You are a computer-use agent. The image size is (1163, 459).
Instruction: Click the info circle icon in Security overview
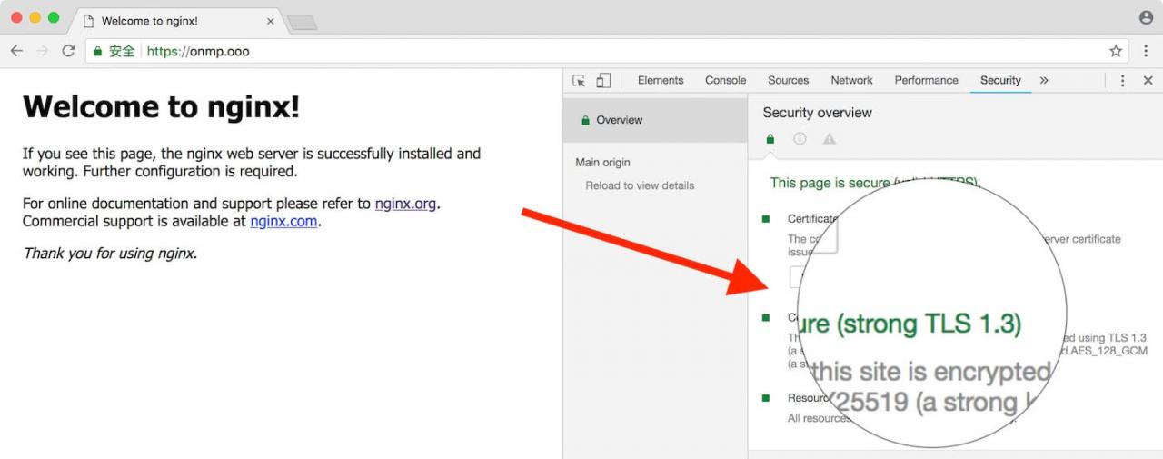click(x=800, y=139)
